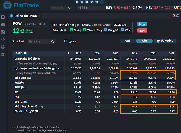This screenshot has width=181, height=133.
Task: Open the more options ellipsis in top toolbar
Action: pos(101,2)
